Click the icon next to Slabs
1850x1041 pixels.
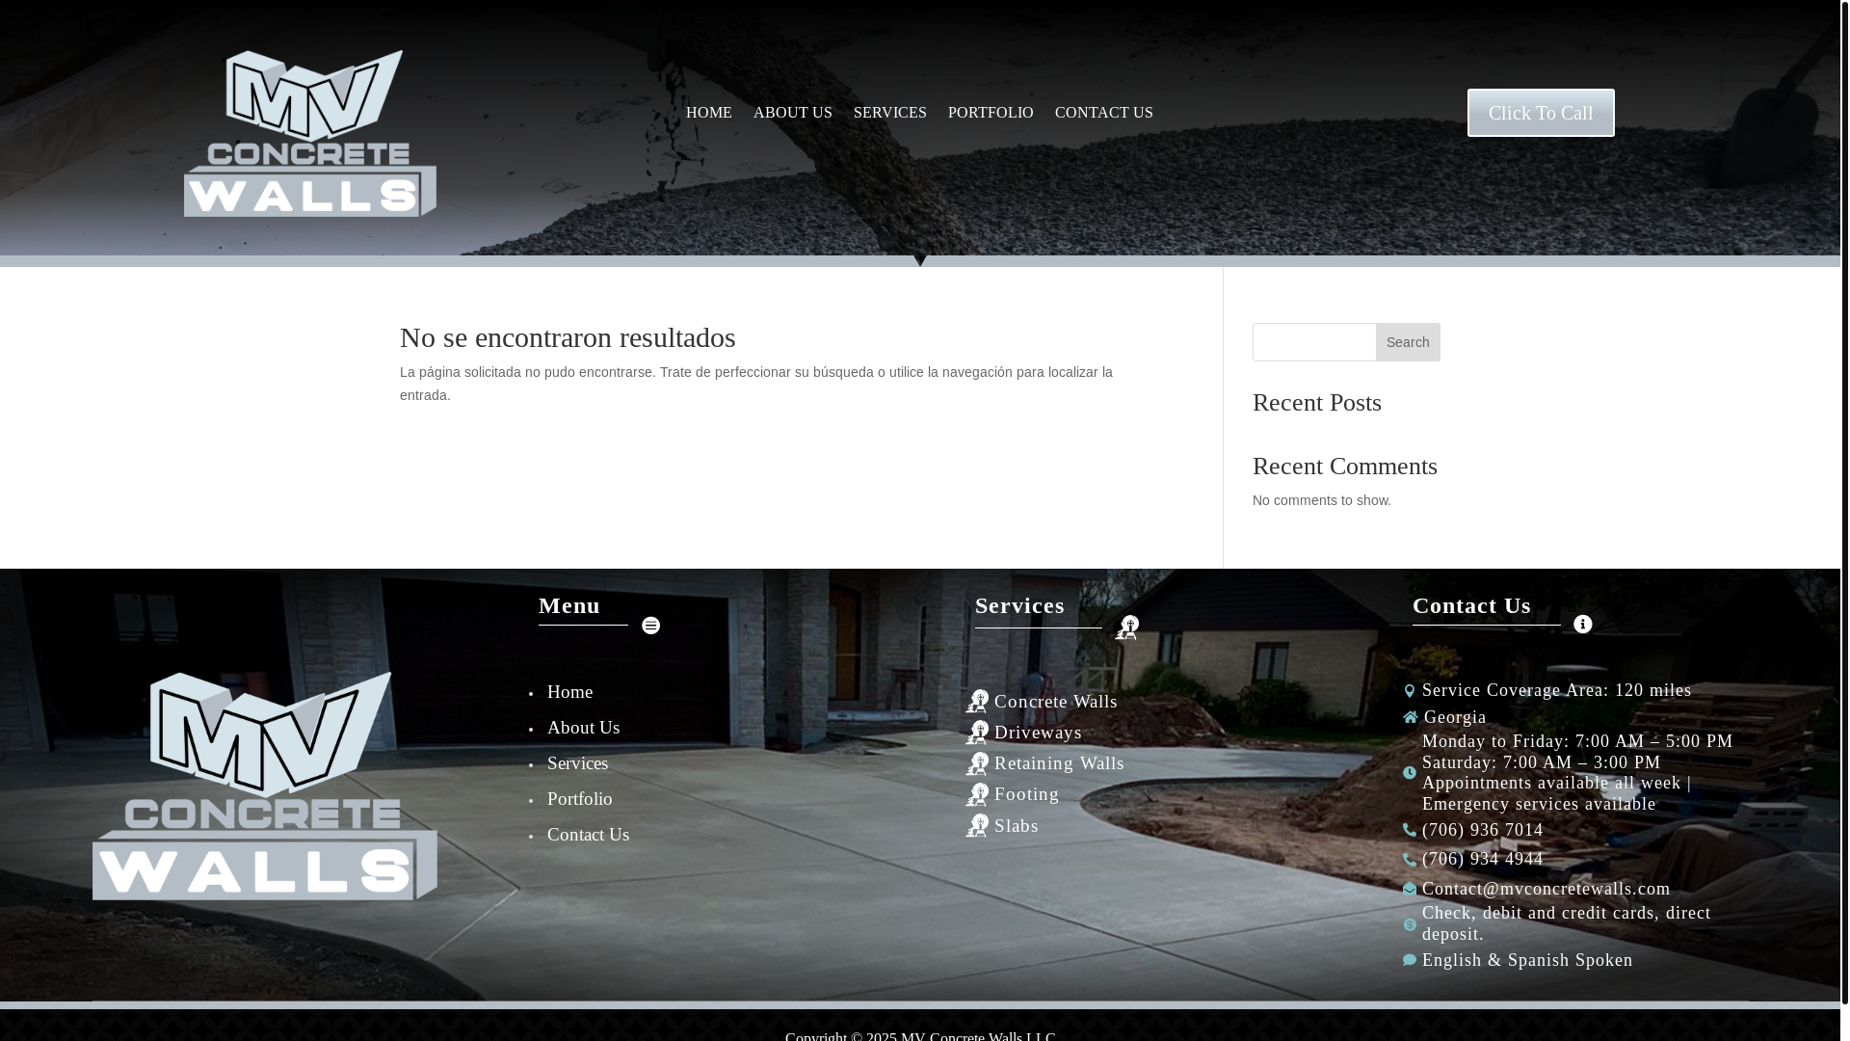click(x=977, y=826)
